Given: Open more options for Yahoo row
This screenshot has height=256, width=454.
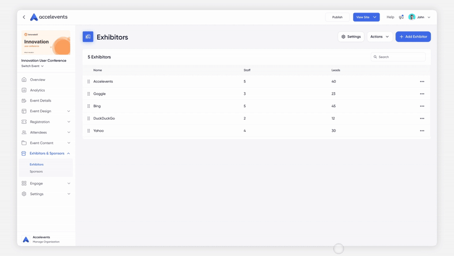Looking at the screenshot, I should click(x=422, y=131).
